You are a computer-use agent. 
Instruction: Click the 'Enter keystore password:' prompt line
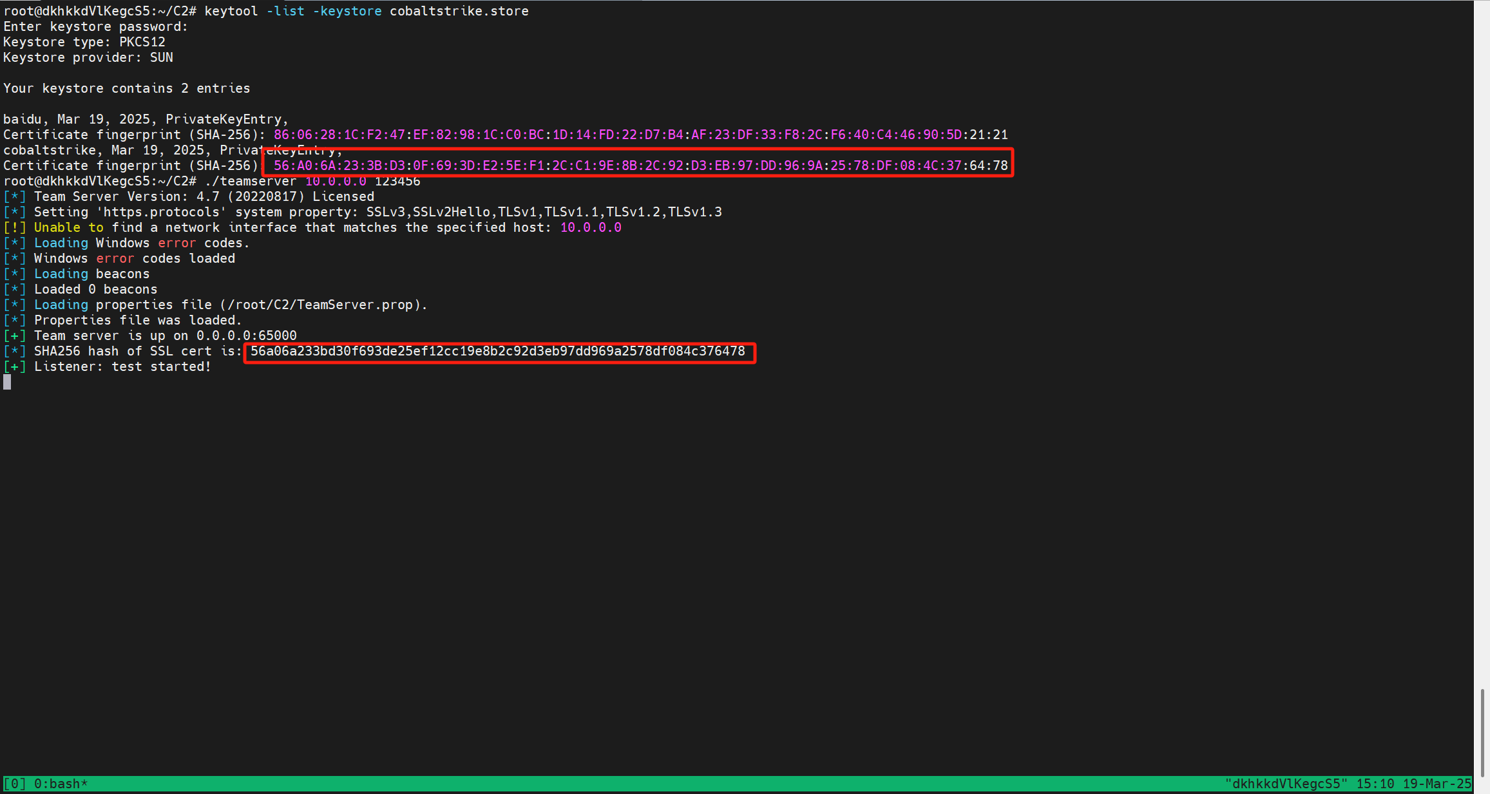point(95,26)
